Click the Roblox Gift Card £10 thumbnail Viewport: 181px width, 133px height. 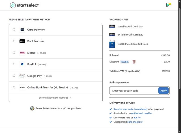(112, 26)
